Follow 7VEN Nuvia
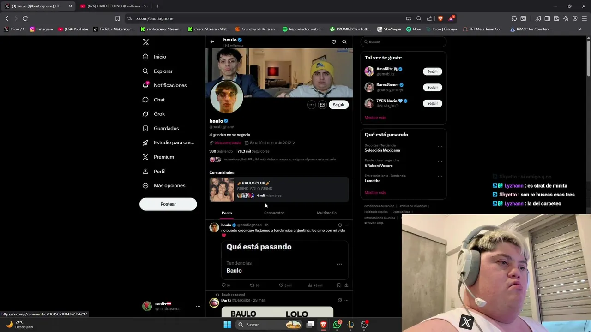Viewport: 591px width, 332px height. [x=433, y=103]
